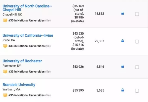Select the checkbox for University of Rochester

tap(137, 67)
